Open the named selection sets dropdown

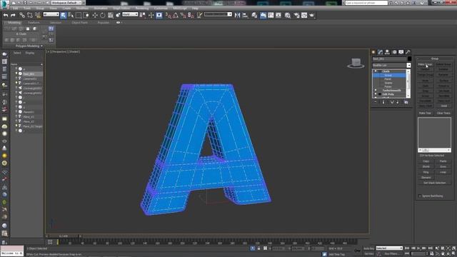[x=218, y=14]
